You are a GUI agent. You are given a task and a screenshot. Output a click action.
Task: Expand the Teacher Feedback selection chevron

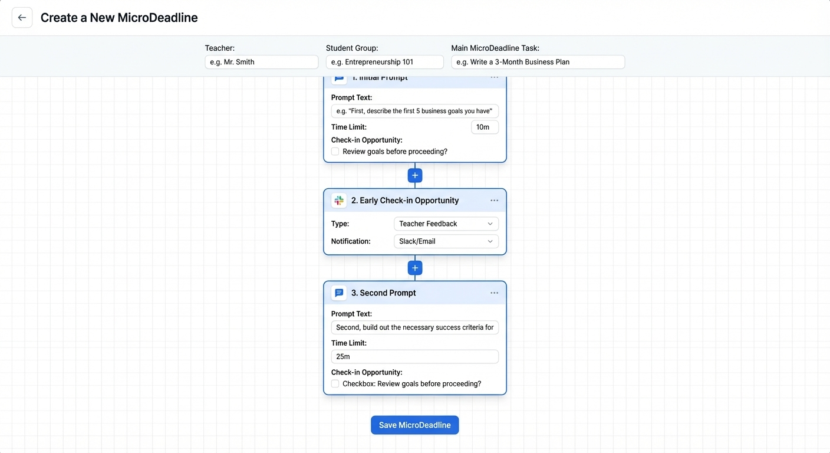pyautogui.click(x=490, y=224)
